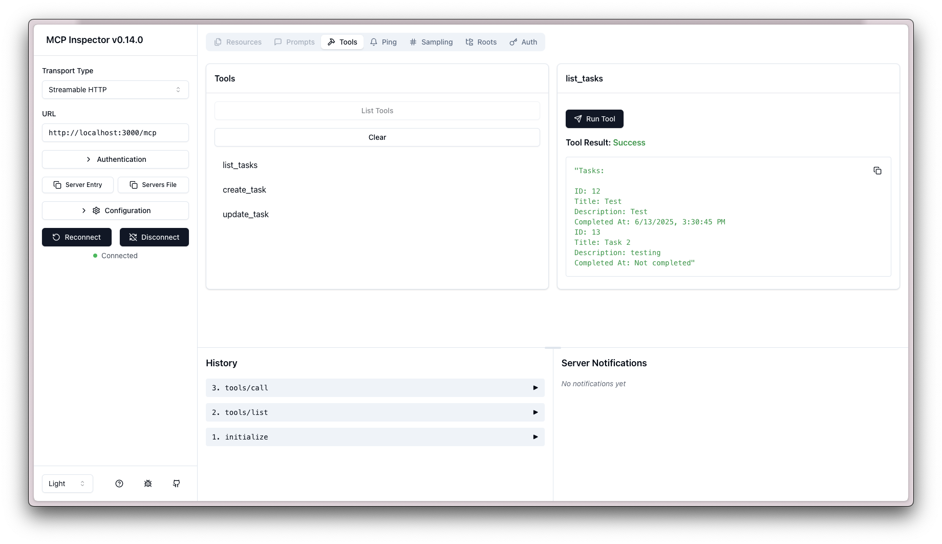
Task: Click the server URL input field
Action: [115, 133]
